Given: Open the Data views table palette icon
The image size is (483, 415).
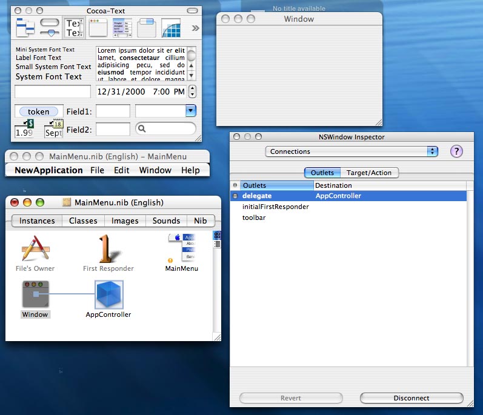Looking at the screenshot, I should tap(122, 28).
